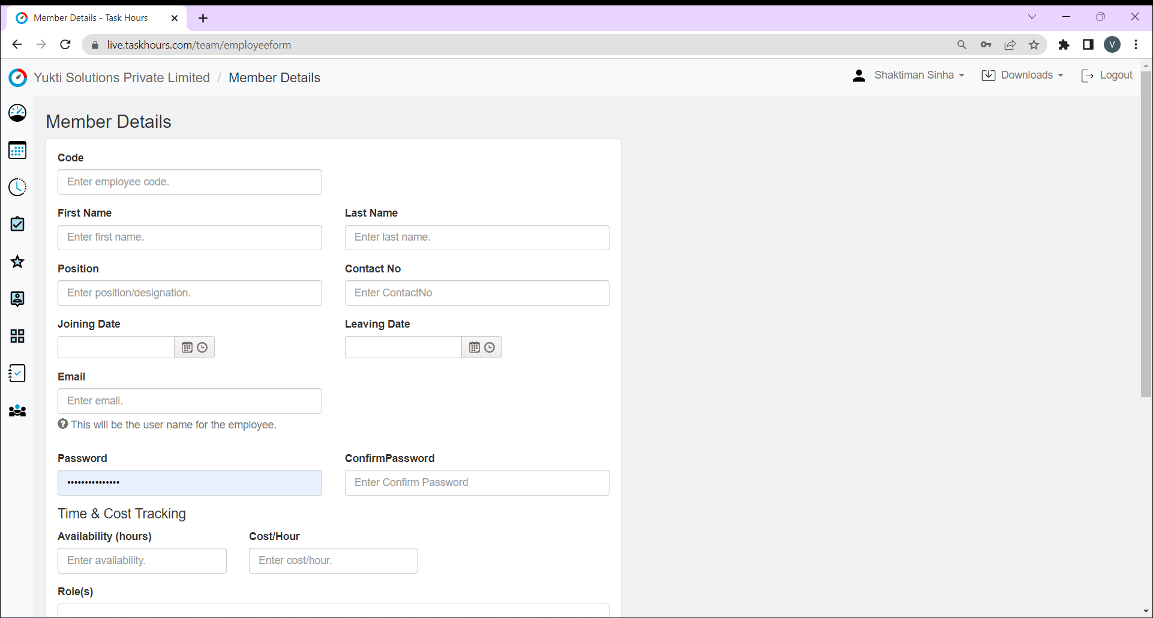Focus the First Name field

[190, 238]
